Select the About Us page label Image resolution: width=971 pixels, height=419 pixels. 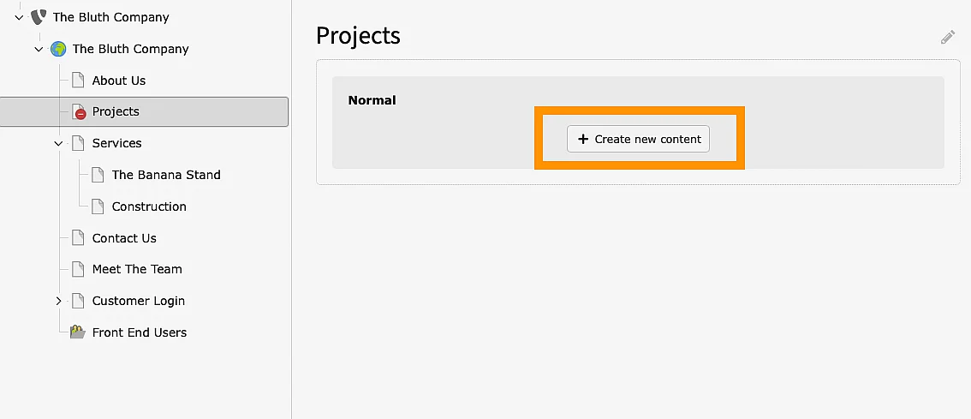pos(119,81)
